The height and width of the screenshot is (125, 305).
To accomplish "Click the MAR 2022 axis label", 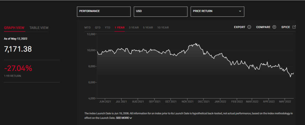I will [x=252, y=102].
